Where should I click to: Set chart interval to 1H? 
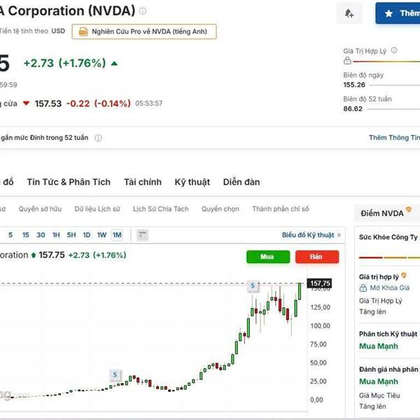click(56, 235)
